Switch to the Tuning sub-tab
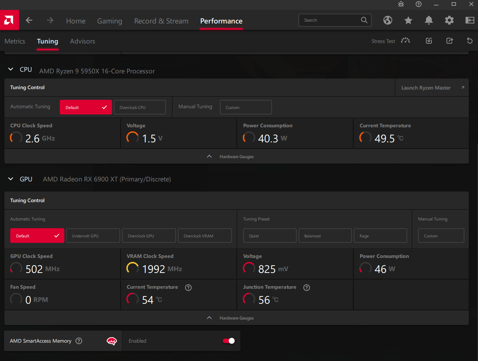This screenshot has width=478, height=361. (x=48, y=41)
